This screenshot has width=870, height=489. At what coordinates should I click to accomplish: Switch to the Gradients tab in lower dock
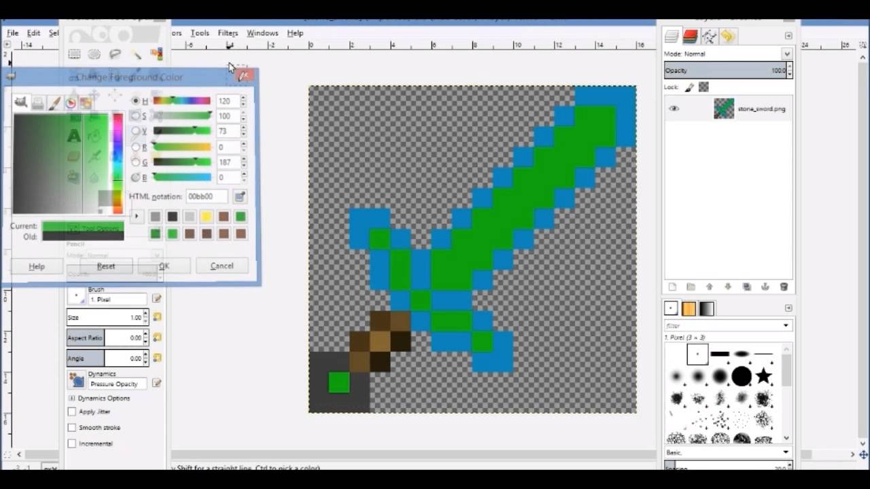click(x=707, y=309)
